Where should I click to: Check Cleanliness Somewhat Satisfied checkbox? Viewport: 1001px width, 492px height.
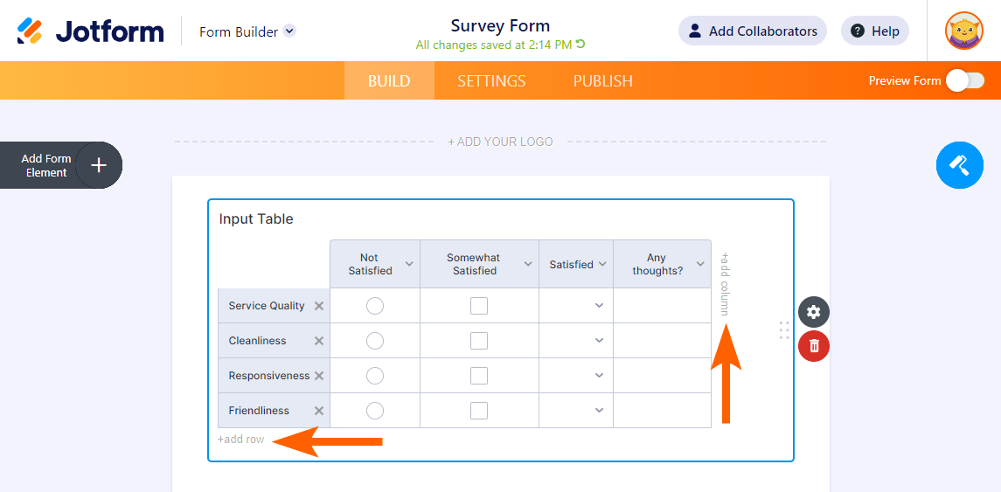pos(479,341)
